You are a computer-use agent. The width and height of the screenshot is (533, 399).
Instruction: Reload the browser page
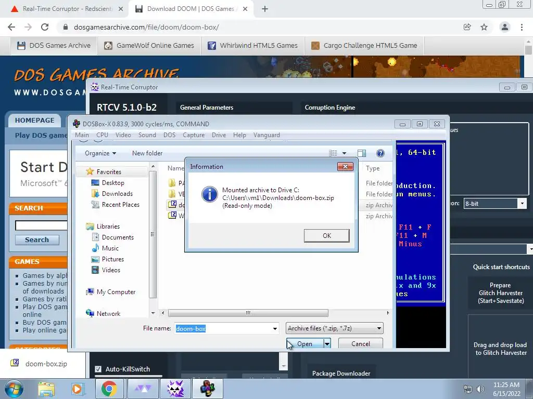coord(45,27)
